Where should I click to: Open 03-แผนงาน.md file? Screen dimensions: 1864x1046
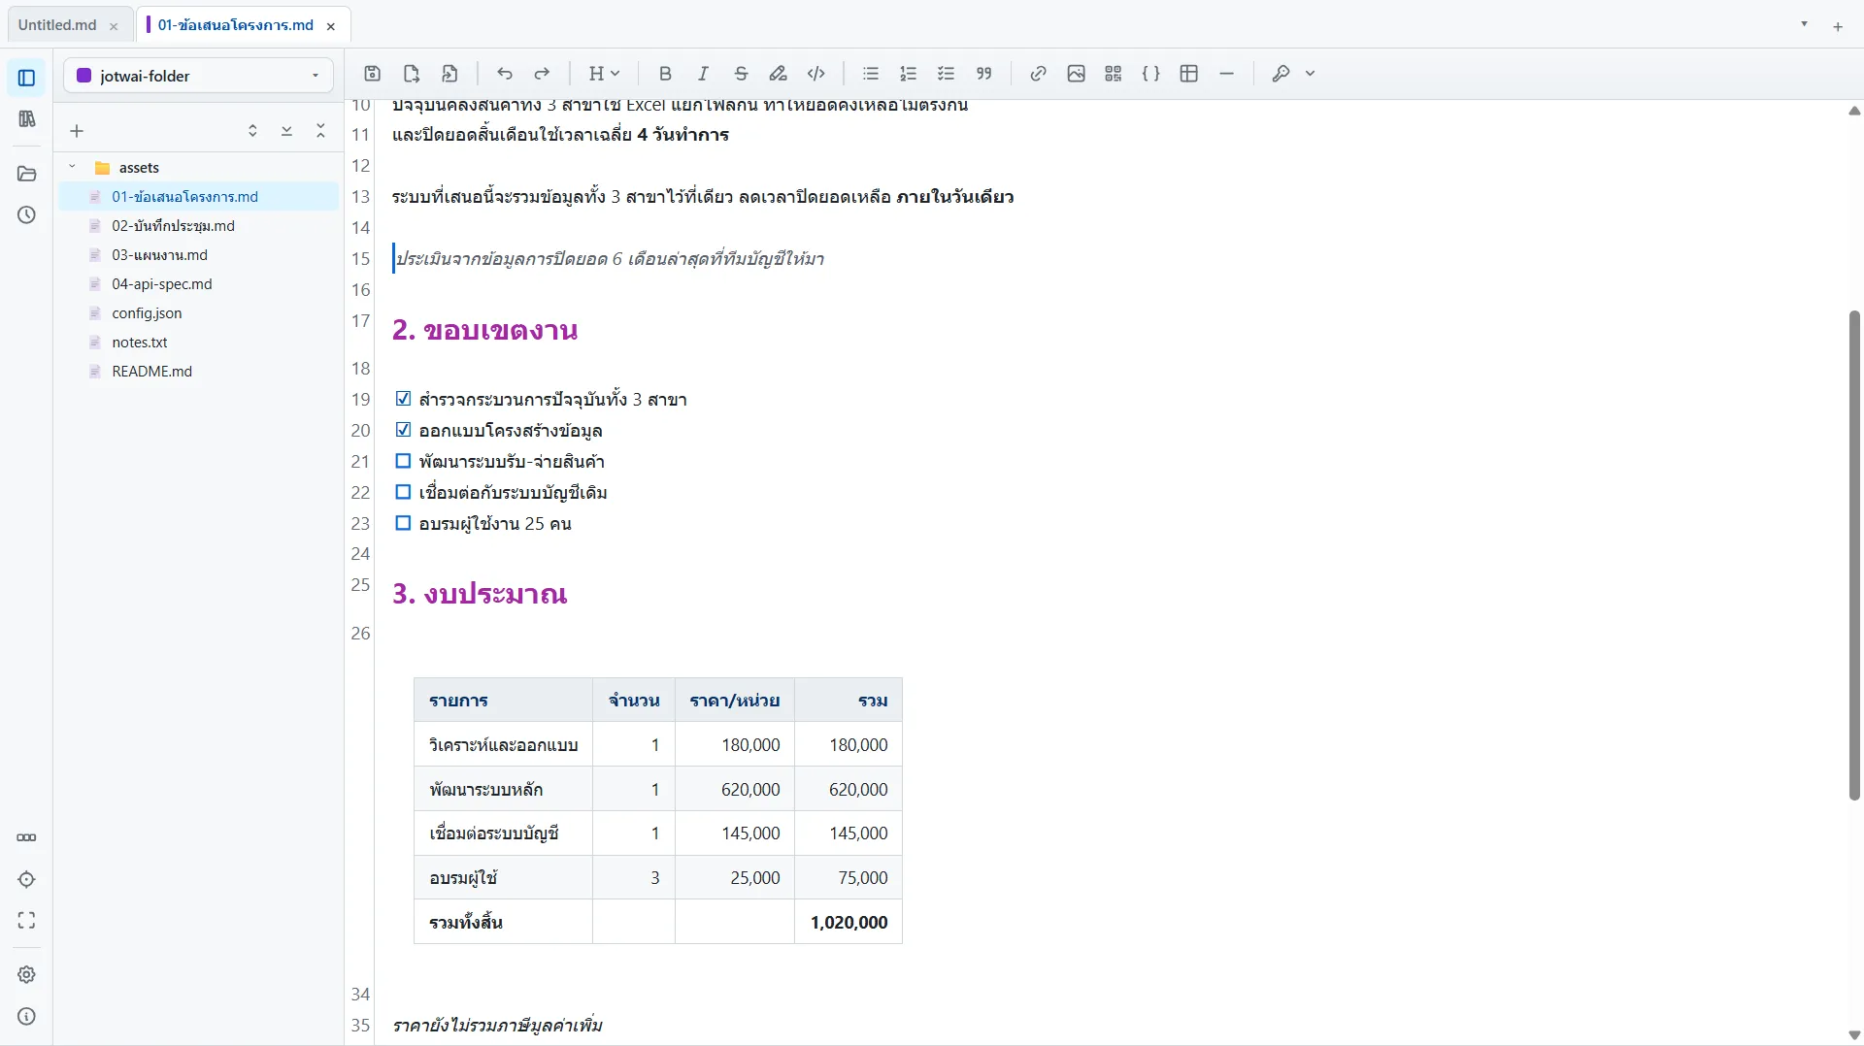(198, 255)
